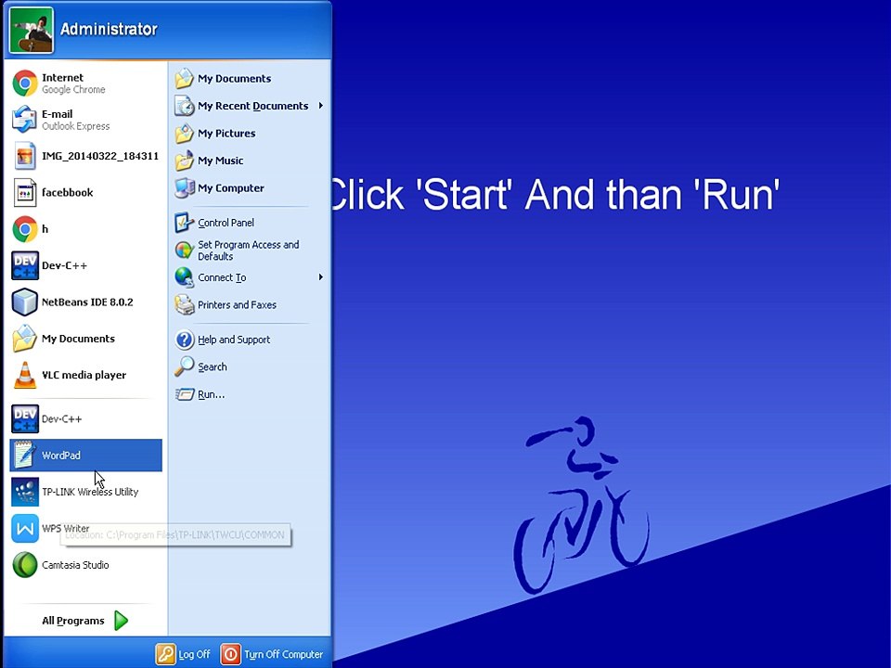Click IMG_20140322_184311 label text
This screenshot has width=891, height=668.
[100, 156]
